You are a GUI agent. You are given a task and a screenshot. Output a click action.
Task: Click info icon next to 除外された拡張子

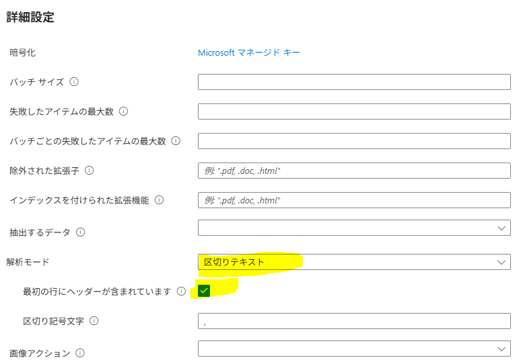pyautogui.click(x=89, y=171)
